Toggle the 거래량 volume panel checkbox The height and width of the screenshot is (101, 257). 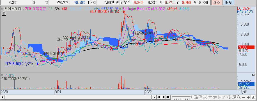[x=3, y=75]
